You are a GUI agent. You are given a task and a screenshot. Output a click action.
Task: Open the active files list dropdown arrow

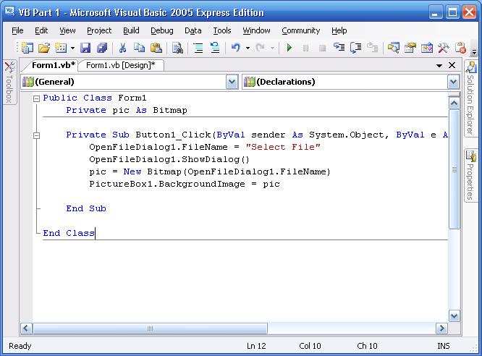pyautogui.click(x=439, y=65)
